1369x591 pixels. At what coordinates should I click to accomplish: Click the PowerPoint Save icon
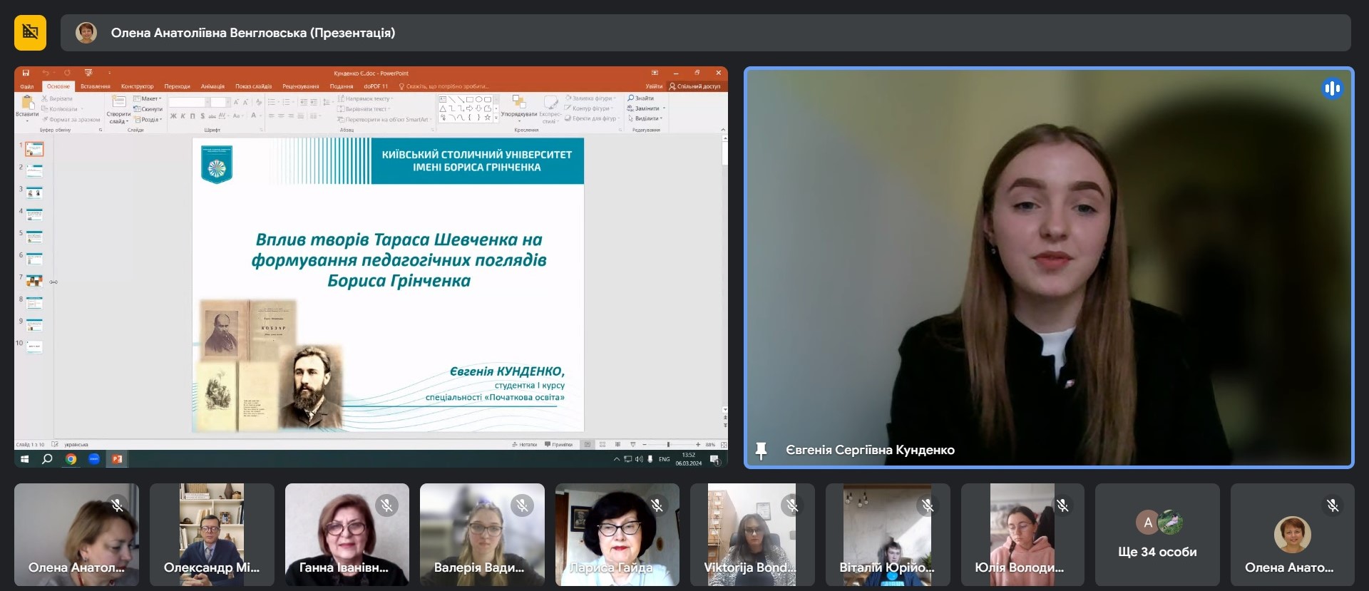(26, 73)
